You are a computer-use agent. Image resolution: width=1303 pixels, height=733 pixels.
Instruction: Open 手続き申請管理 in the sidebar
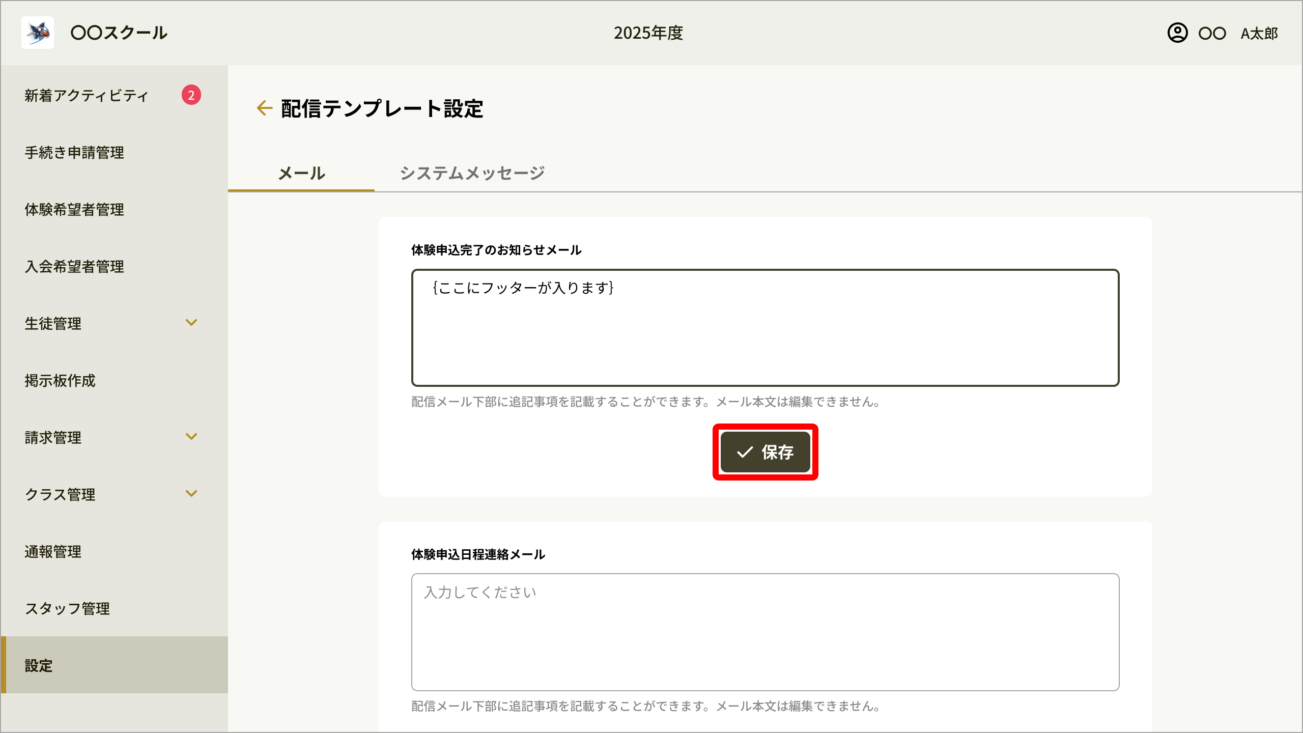click(x=114, y=152)
